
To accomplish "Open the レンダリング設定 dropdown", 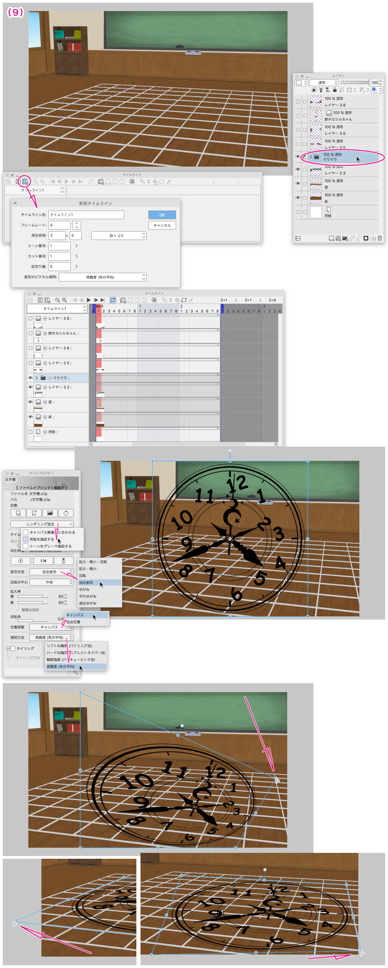I will (x=42, y=524).
